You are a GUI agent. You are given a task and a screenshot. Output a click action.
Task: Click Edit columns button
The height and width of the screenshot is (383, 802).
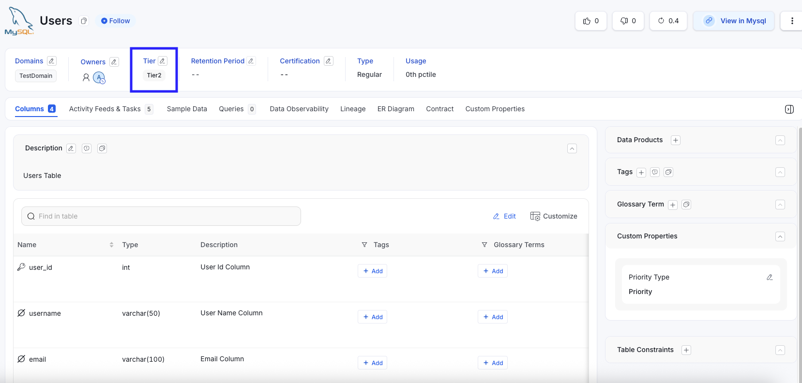[504, 216]
